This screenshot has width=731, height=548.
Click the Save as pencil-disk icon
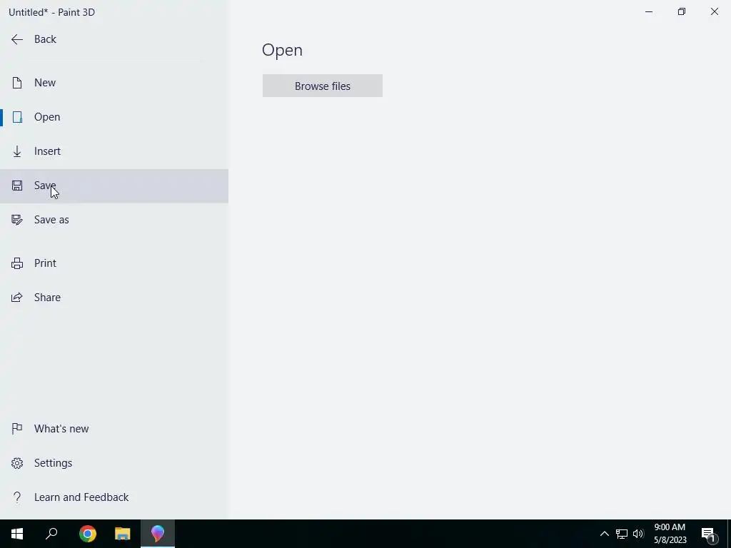coord(17,220)
